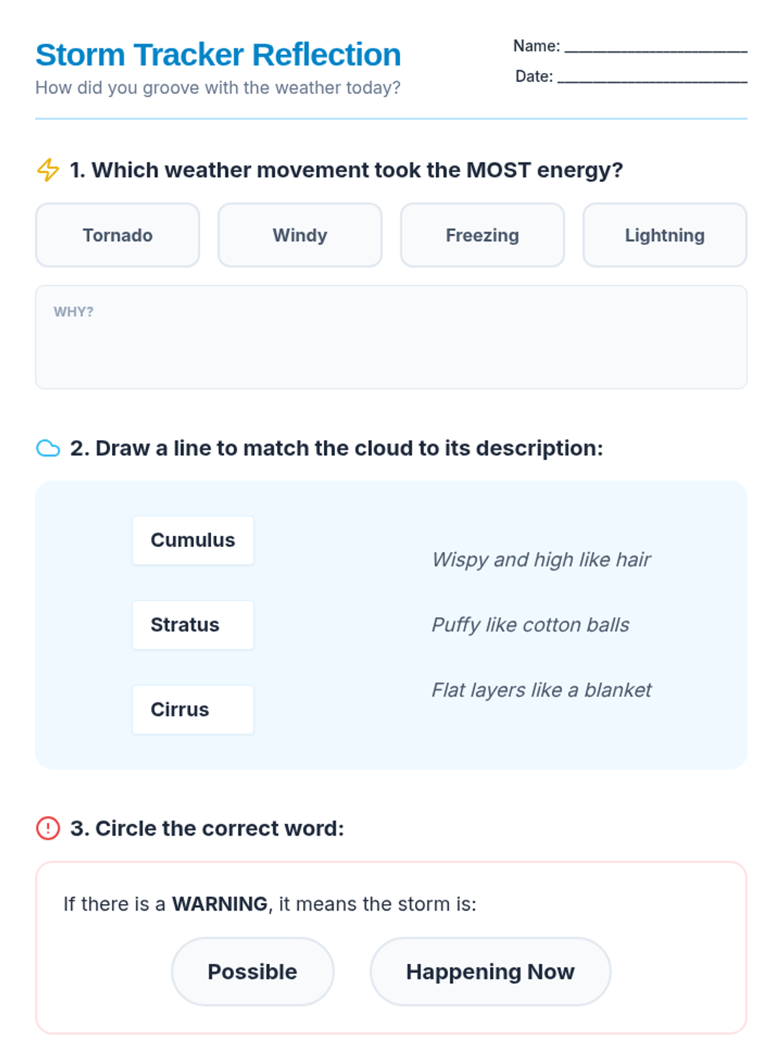Circle the Happening Now answer pill
The height and width of the screenshot is (1043, 782).
pos(490,971)
